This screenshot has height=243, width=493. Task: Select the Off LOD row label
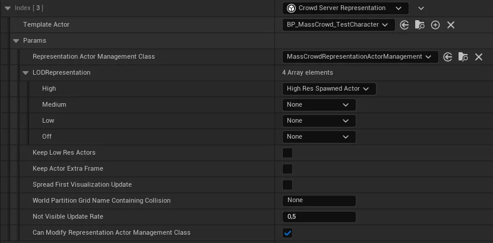click(x=47, y=136)
